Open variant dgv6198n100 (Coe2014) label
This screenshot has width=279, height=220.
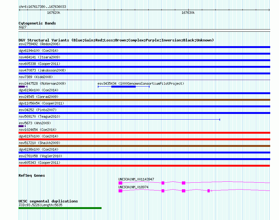[39, 149]
